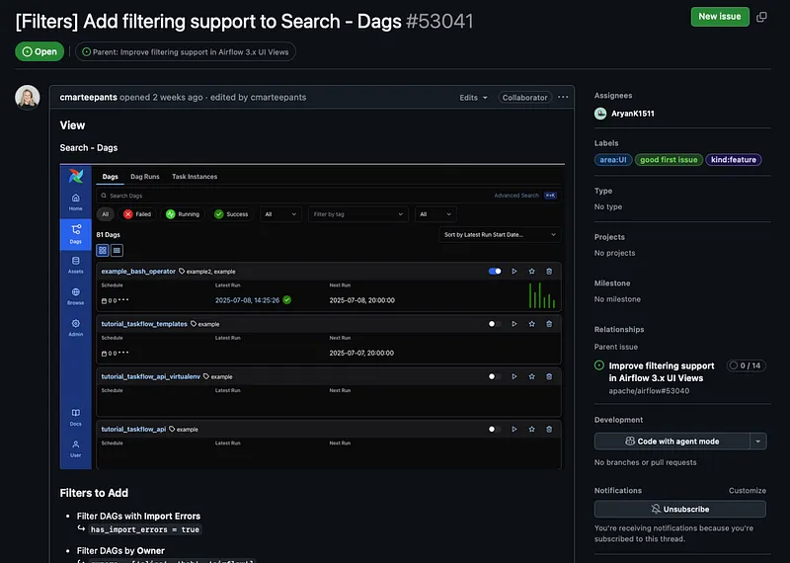Click Unsubscribe notifications button
This screenshot has width=790, height=563.
point(680,509)
